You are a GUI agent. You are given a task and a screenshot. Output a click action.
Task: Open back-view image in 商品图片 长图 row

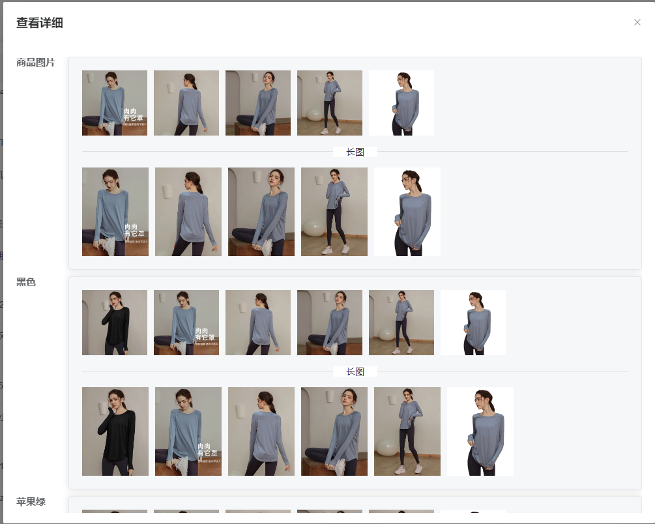pyautogui.click(x=188, y=212)
